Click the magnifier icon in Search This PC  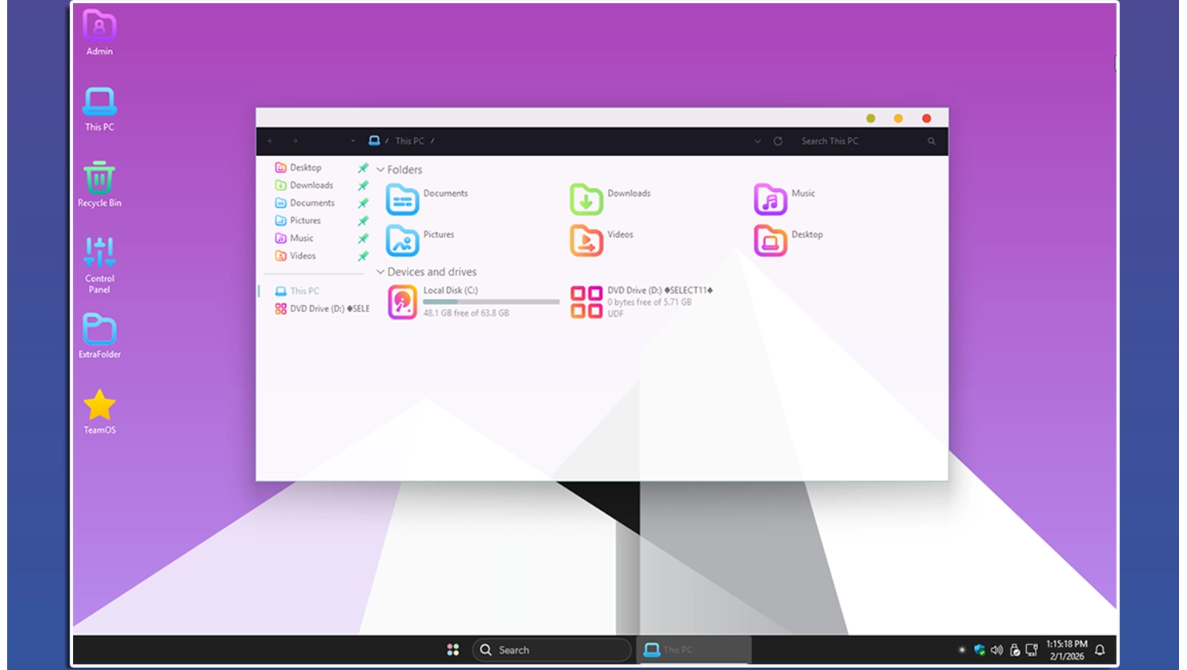point(931,141)
